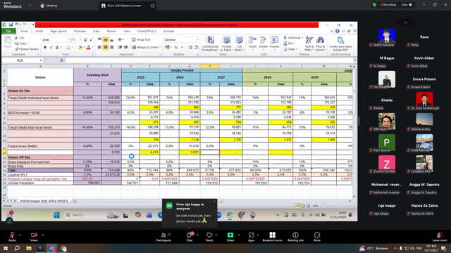451x253 pixels.
Task: Open the ChemOffice12 ribbon tab
Action: [x=147, y=31]
